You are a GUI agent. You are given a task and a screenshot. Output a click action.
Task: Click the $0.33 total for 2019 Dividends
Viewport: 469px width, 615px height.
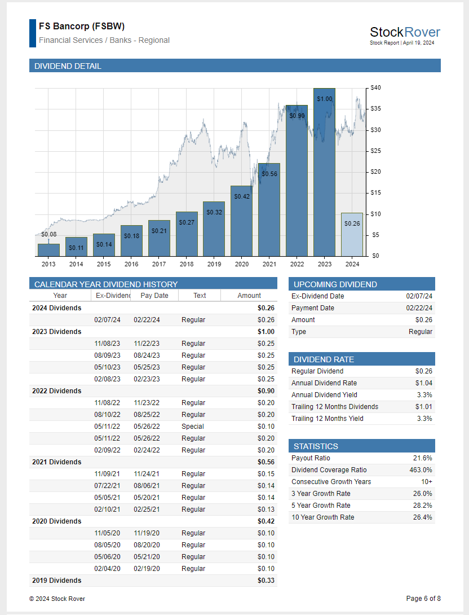[x=266, y=581]
